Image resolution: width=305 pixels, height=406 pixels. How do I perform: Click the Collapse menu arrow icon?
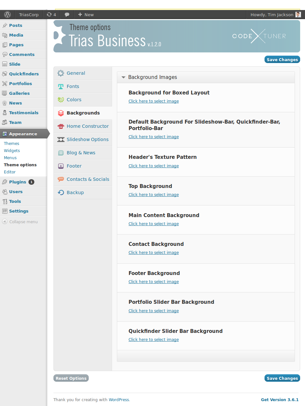pos(5,222)
